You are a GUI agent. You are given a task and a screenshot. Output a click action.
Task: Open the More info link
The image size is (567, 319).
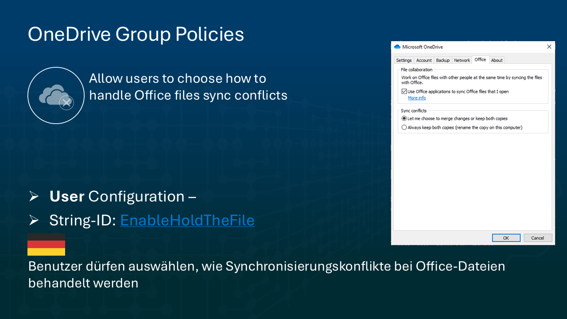(x=416, y=98)
